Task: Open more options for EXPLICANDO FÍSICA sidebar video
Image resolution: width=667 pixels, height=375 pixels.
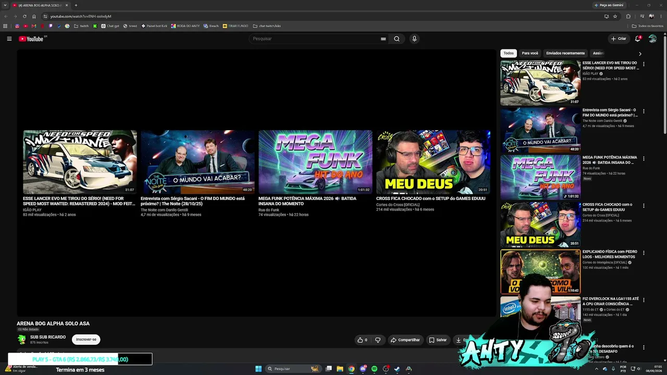Action: coord(644,253)
